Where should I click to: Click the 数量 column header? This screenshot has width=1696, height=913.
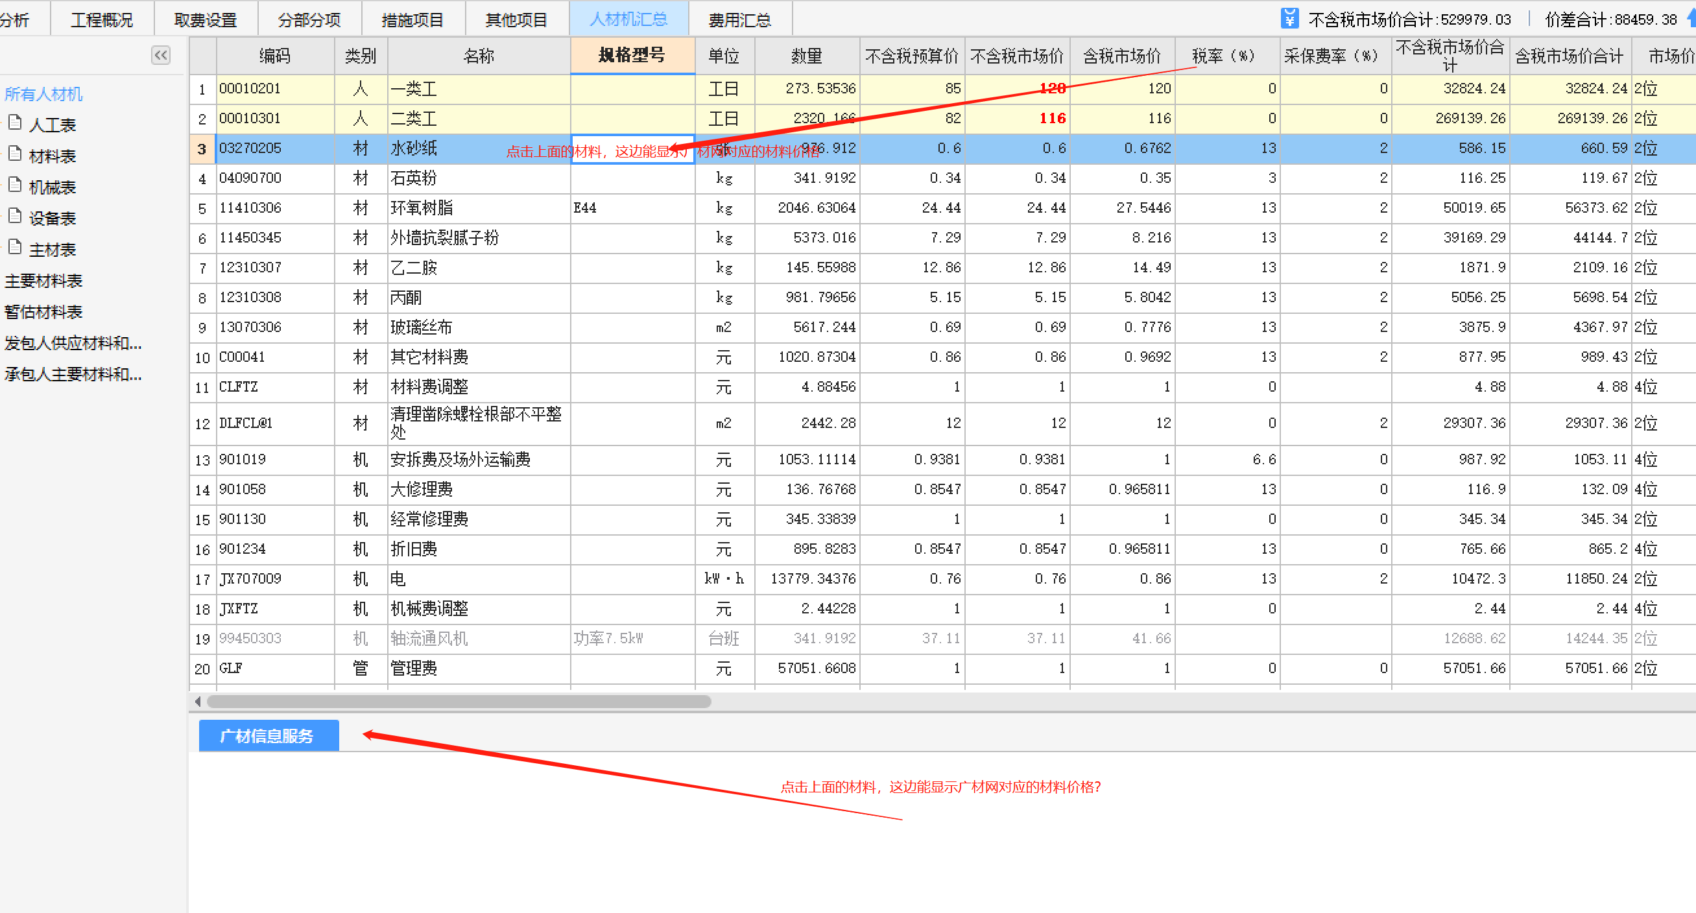(807, 56)
